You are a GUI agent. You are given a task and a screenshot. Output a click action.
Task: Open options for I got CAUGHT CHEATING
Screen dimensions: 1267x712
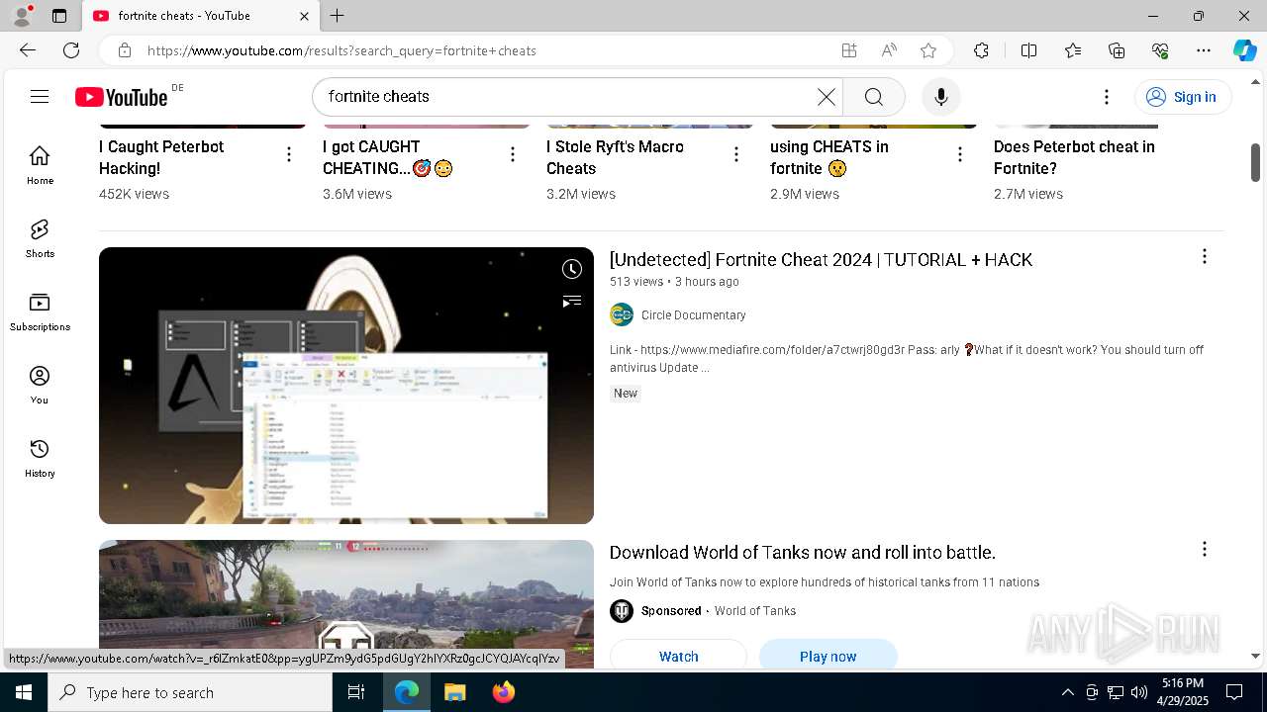point(513,154)
